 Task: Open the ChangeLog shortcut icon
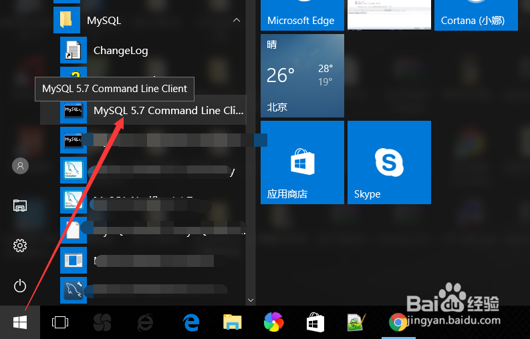pos(74,50)
